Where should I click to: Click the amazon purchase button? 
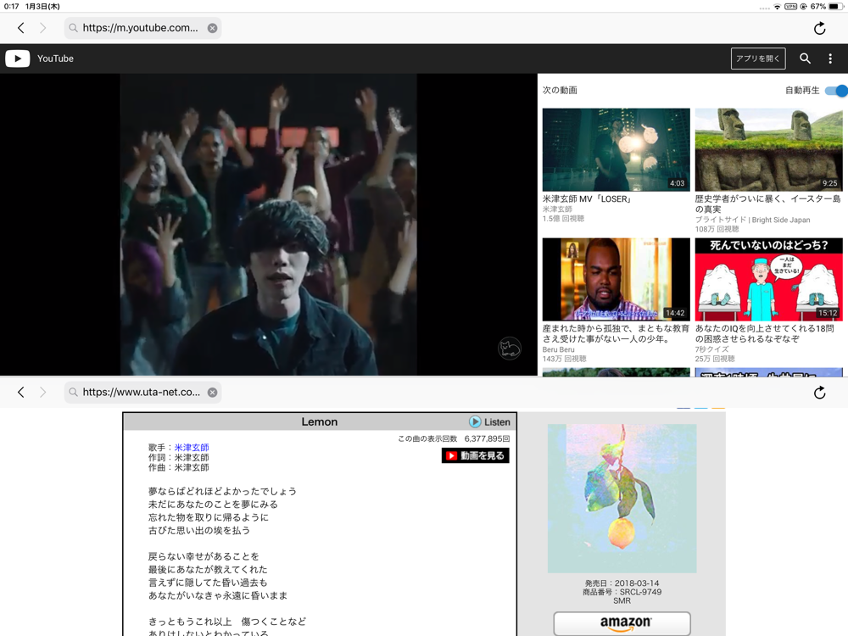pos(622,623)
